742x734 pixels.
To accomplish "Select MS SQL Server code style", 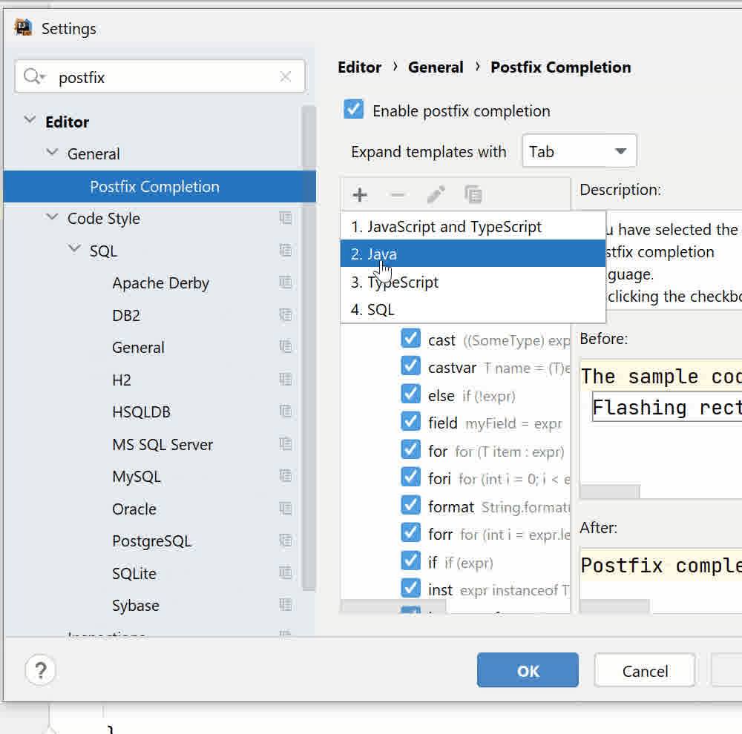I will tap(162, 444).
